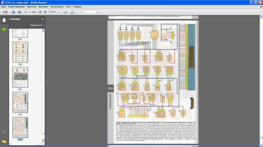The width and height of the screenshot is (263, 147).
Task: Select page 221 thumbnail
Action: tap(20, 77)
